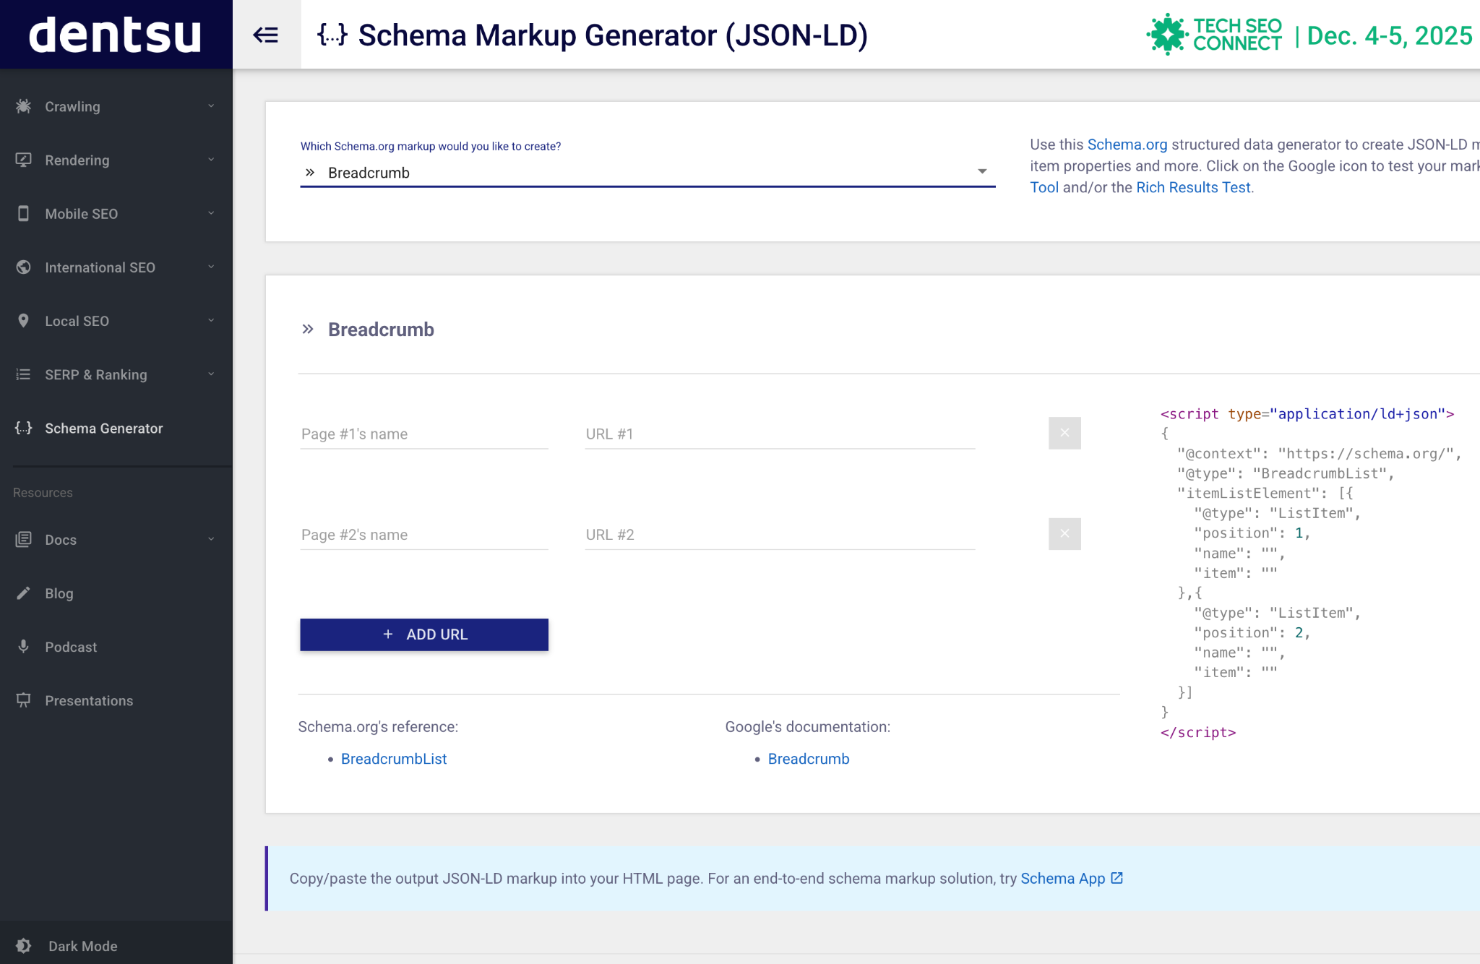Click the ADD URL button
The height and width of the screenshot is (964, 1480).
coord(424,634)
